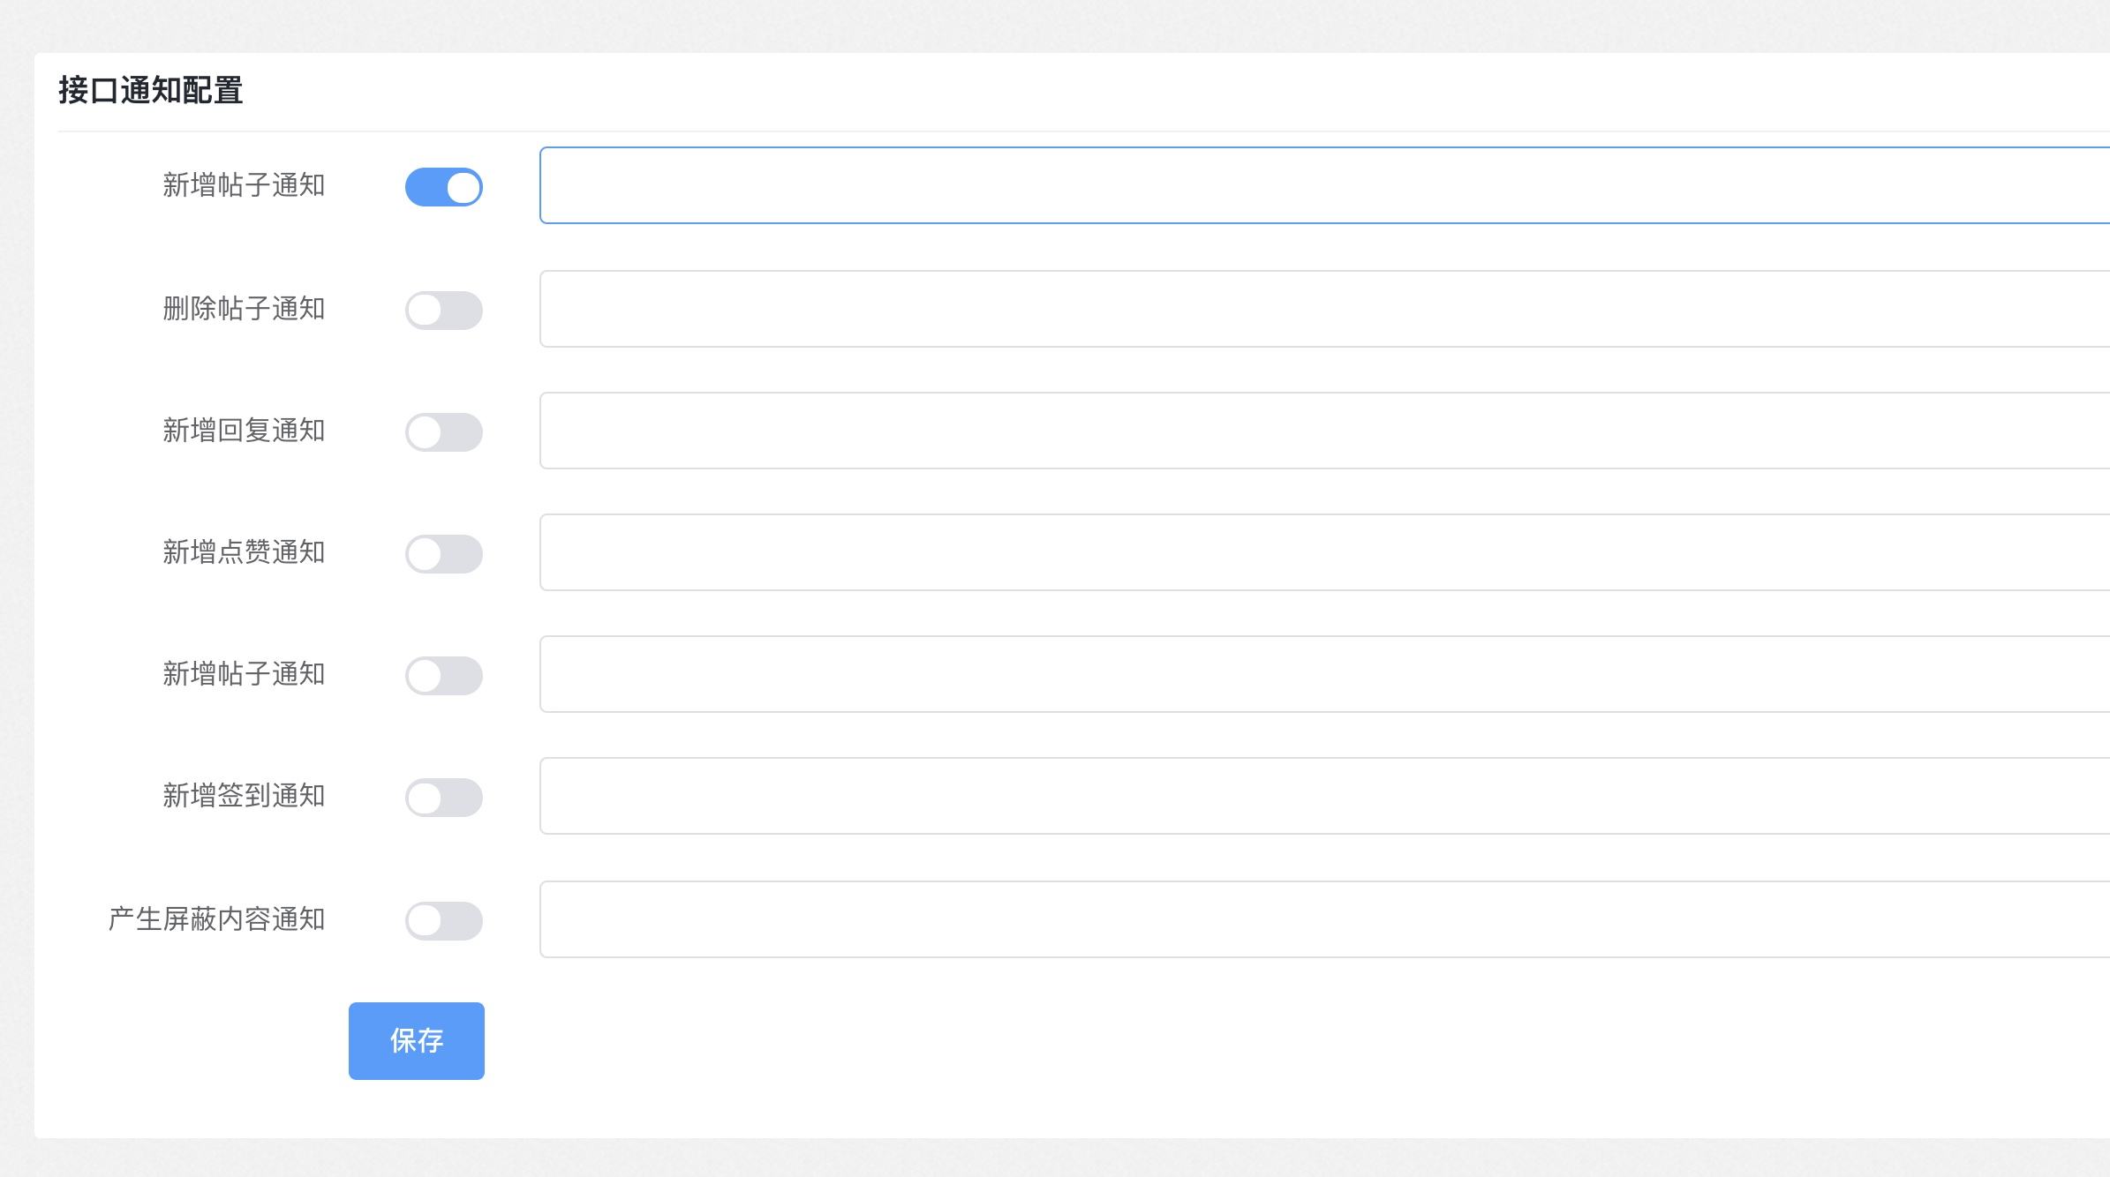Focus the input beside disabled 新增帖子通知 switch
Image resolution: width=2110 pixels, height=1177 pixels.
click(x=1324, y=674)
